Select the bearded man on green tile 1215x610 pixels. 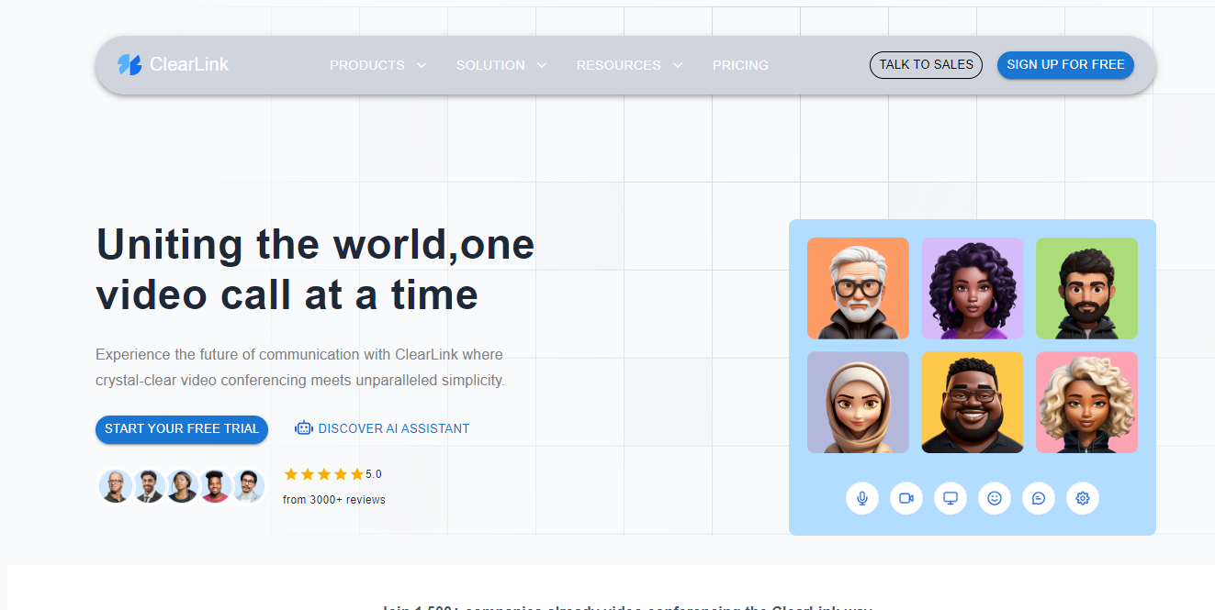point(1086,289)
